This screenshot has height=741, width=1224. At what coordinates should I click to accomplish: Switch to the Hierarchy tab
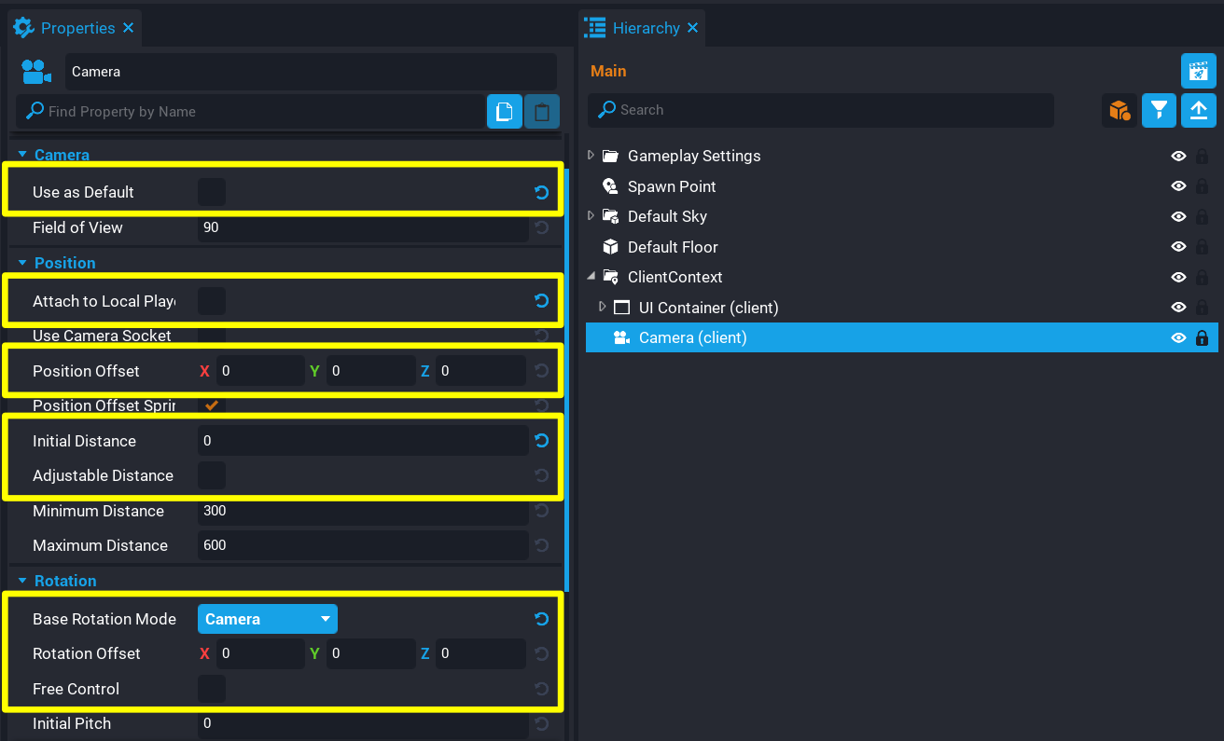[645, 28]
